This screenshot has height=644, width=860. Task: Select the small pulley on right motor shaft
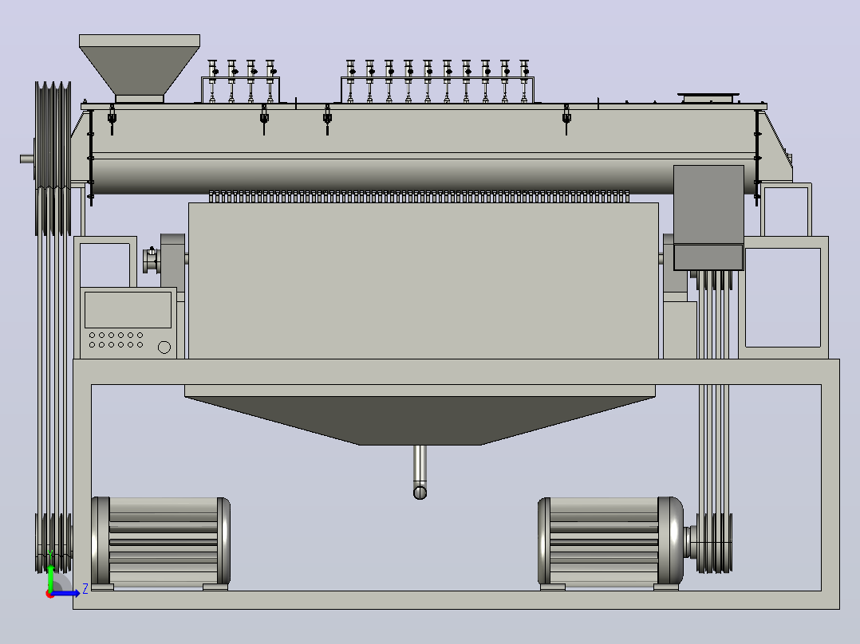714,543
